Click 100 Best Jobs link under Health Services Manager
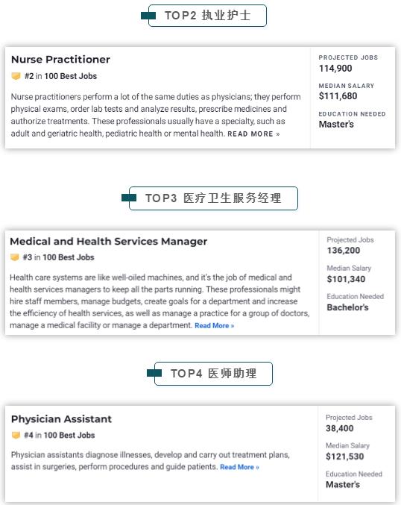The width and height of the screenshot is (401, 505). click(x=69, y=257)
